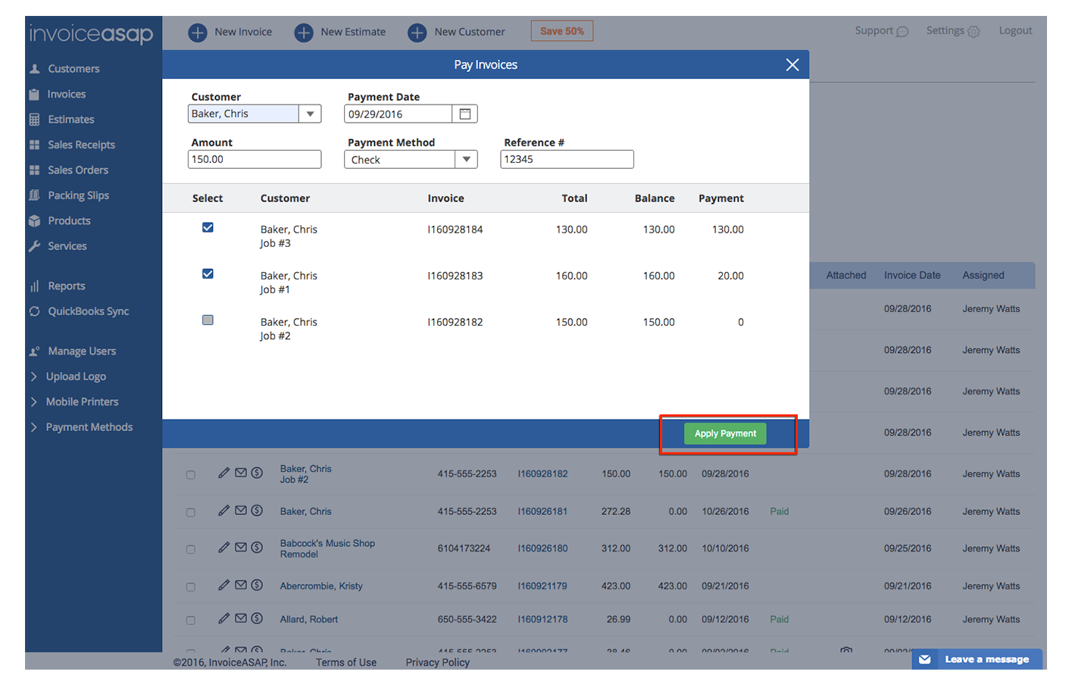The image size is (1069, 681).
Task: Click the plus icon beside New Customer
Action: [x=417, y=33]
